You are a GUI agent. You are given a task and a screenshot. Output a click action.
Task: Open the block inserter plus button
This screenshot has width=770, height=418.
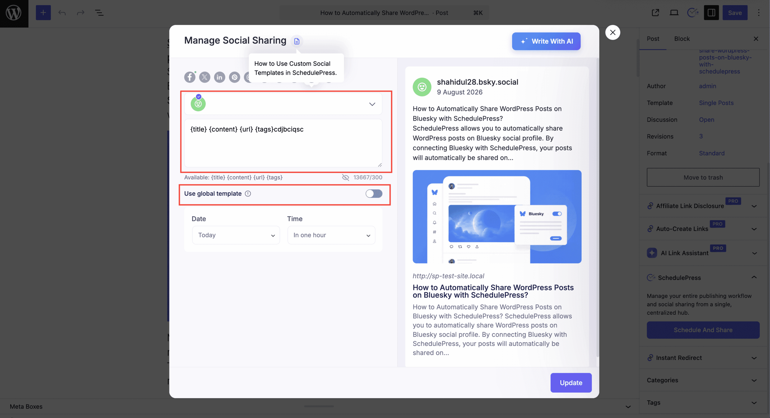click(43, 13)
